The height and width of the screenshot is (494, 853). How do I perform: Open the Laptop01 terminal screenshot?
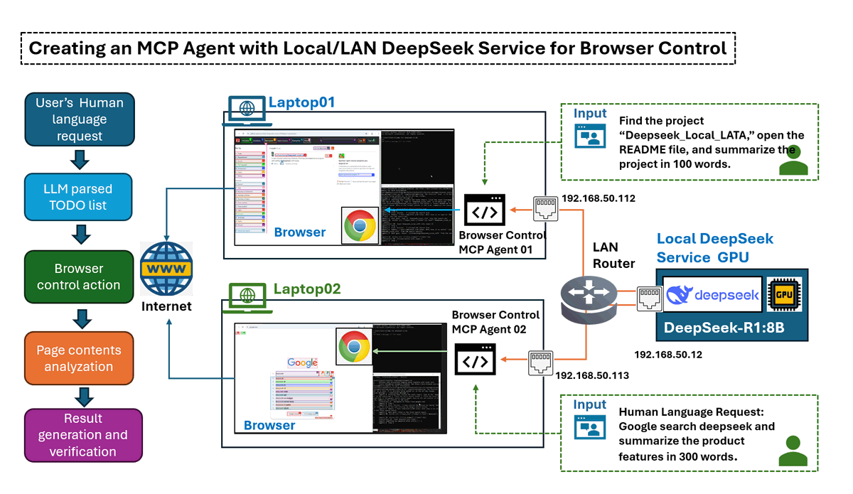pos(417,187)
